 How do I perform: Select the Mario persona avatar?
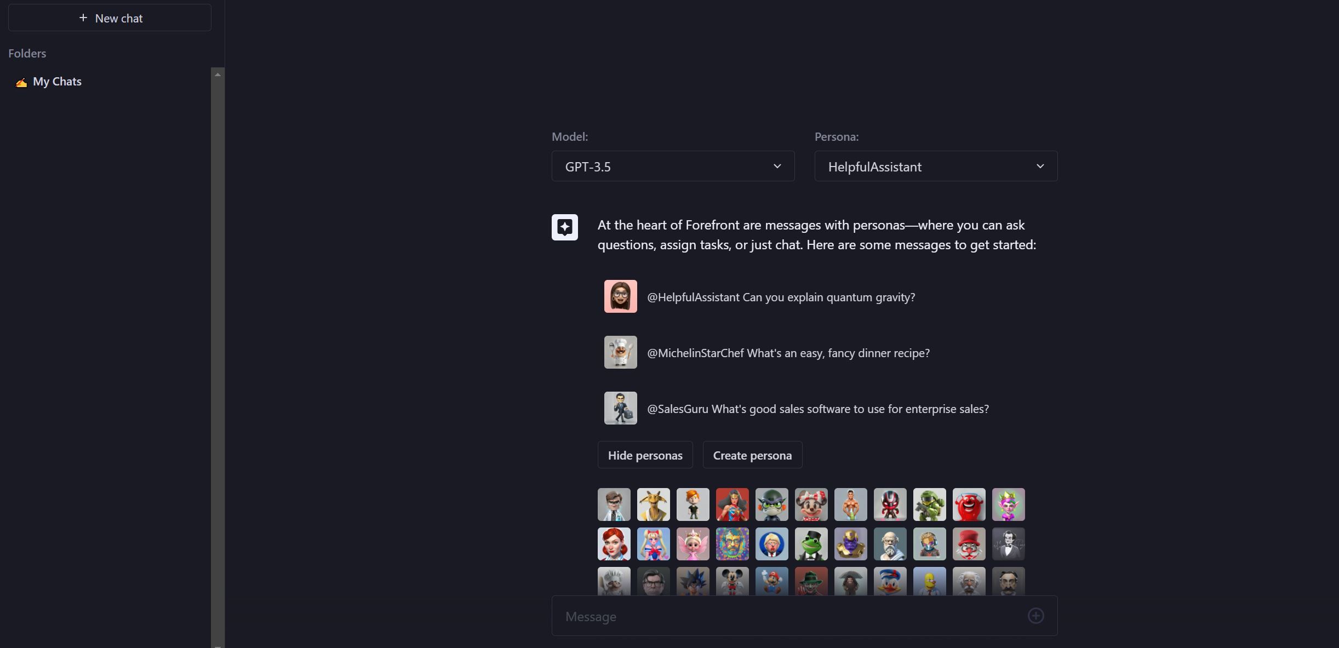pyautogui.click(x=771, y=581)
